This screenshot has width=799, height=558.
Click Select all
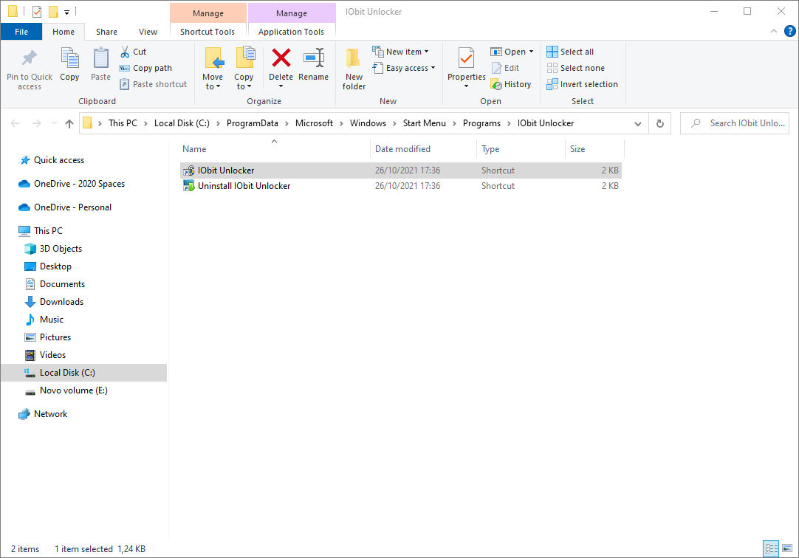pos(570,52)
